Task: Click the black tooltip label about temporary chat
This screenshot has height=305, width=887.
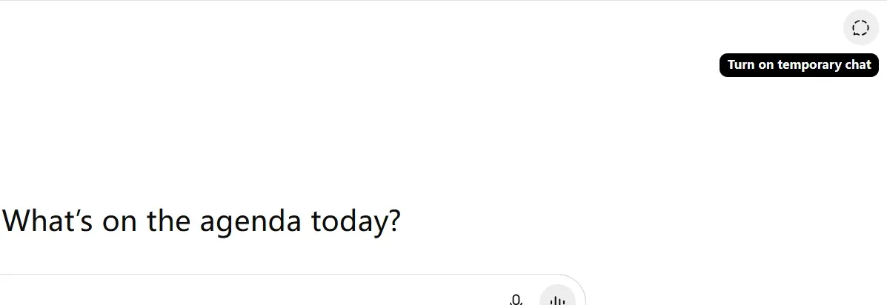Action: tap(799, 65)
